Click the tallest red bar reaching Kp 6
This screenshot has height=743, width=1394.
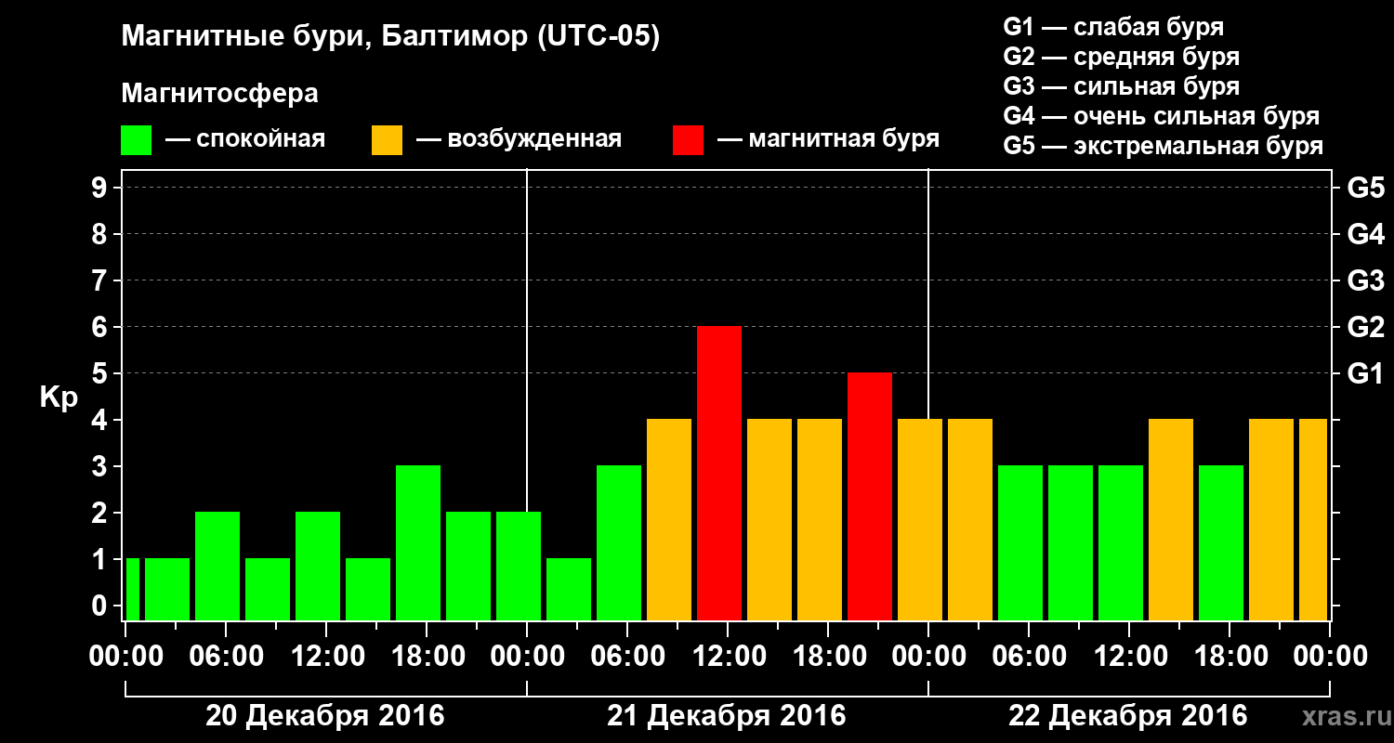(719, 473)
